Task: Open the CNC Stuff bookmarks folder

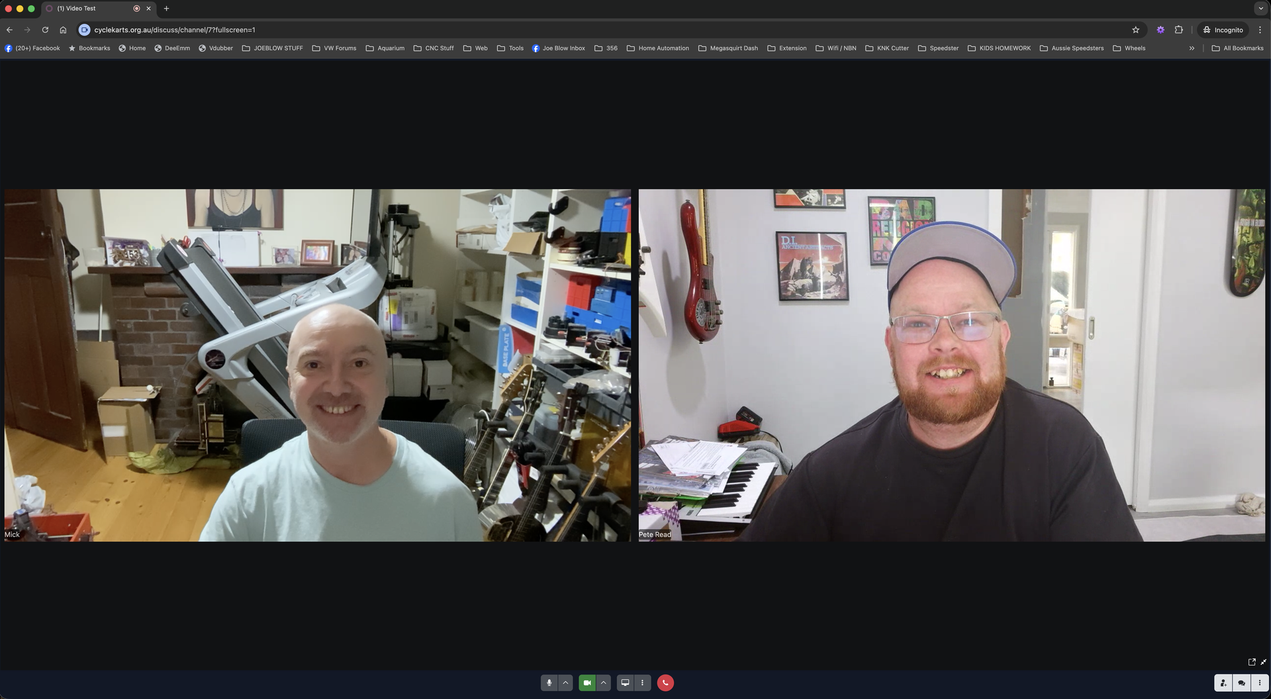Action: 434,48
